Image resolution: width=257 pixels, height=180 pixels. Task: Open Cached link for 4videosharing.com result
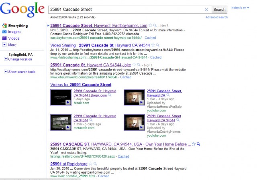point(156,57)
